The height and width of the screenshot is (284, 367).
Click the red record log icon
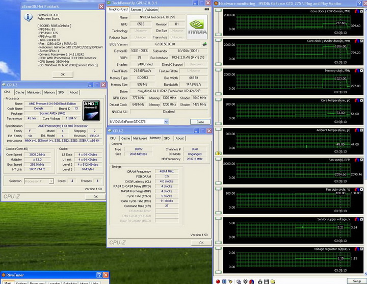click(218, 281)
